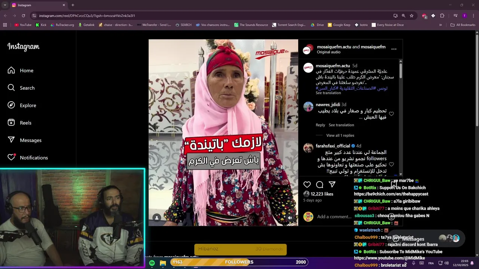Open Drive bookmark
The width and height of the screenshot is (479, 269).
tap(317, 25)
